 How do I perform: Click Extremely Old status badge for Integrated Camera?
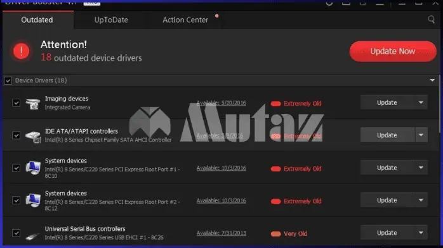tap(296, 104)
